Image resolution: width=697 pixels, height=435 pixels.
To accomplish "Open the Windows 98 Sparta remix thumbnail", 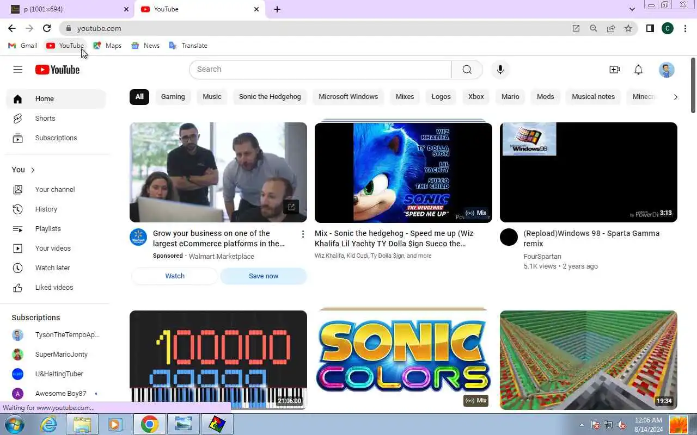I will (589, 172).
